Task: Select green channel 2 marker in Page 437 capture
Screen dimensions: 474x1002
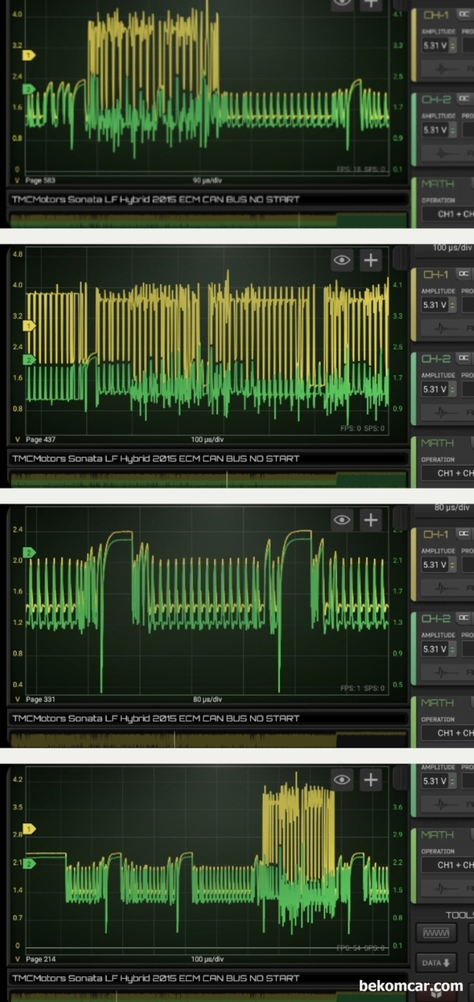Action: pyautogui.click(x=29, y=360)
